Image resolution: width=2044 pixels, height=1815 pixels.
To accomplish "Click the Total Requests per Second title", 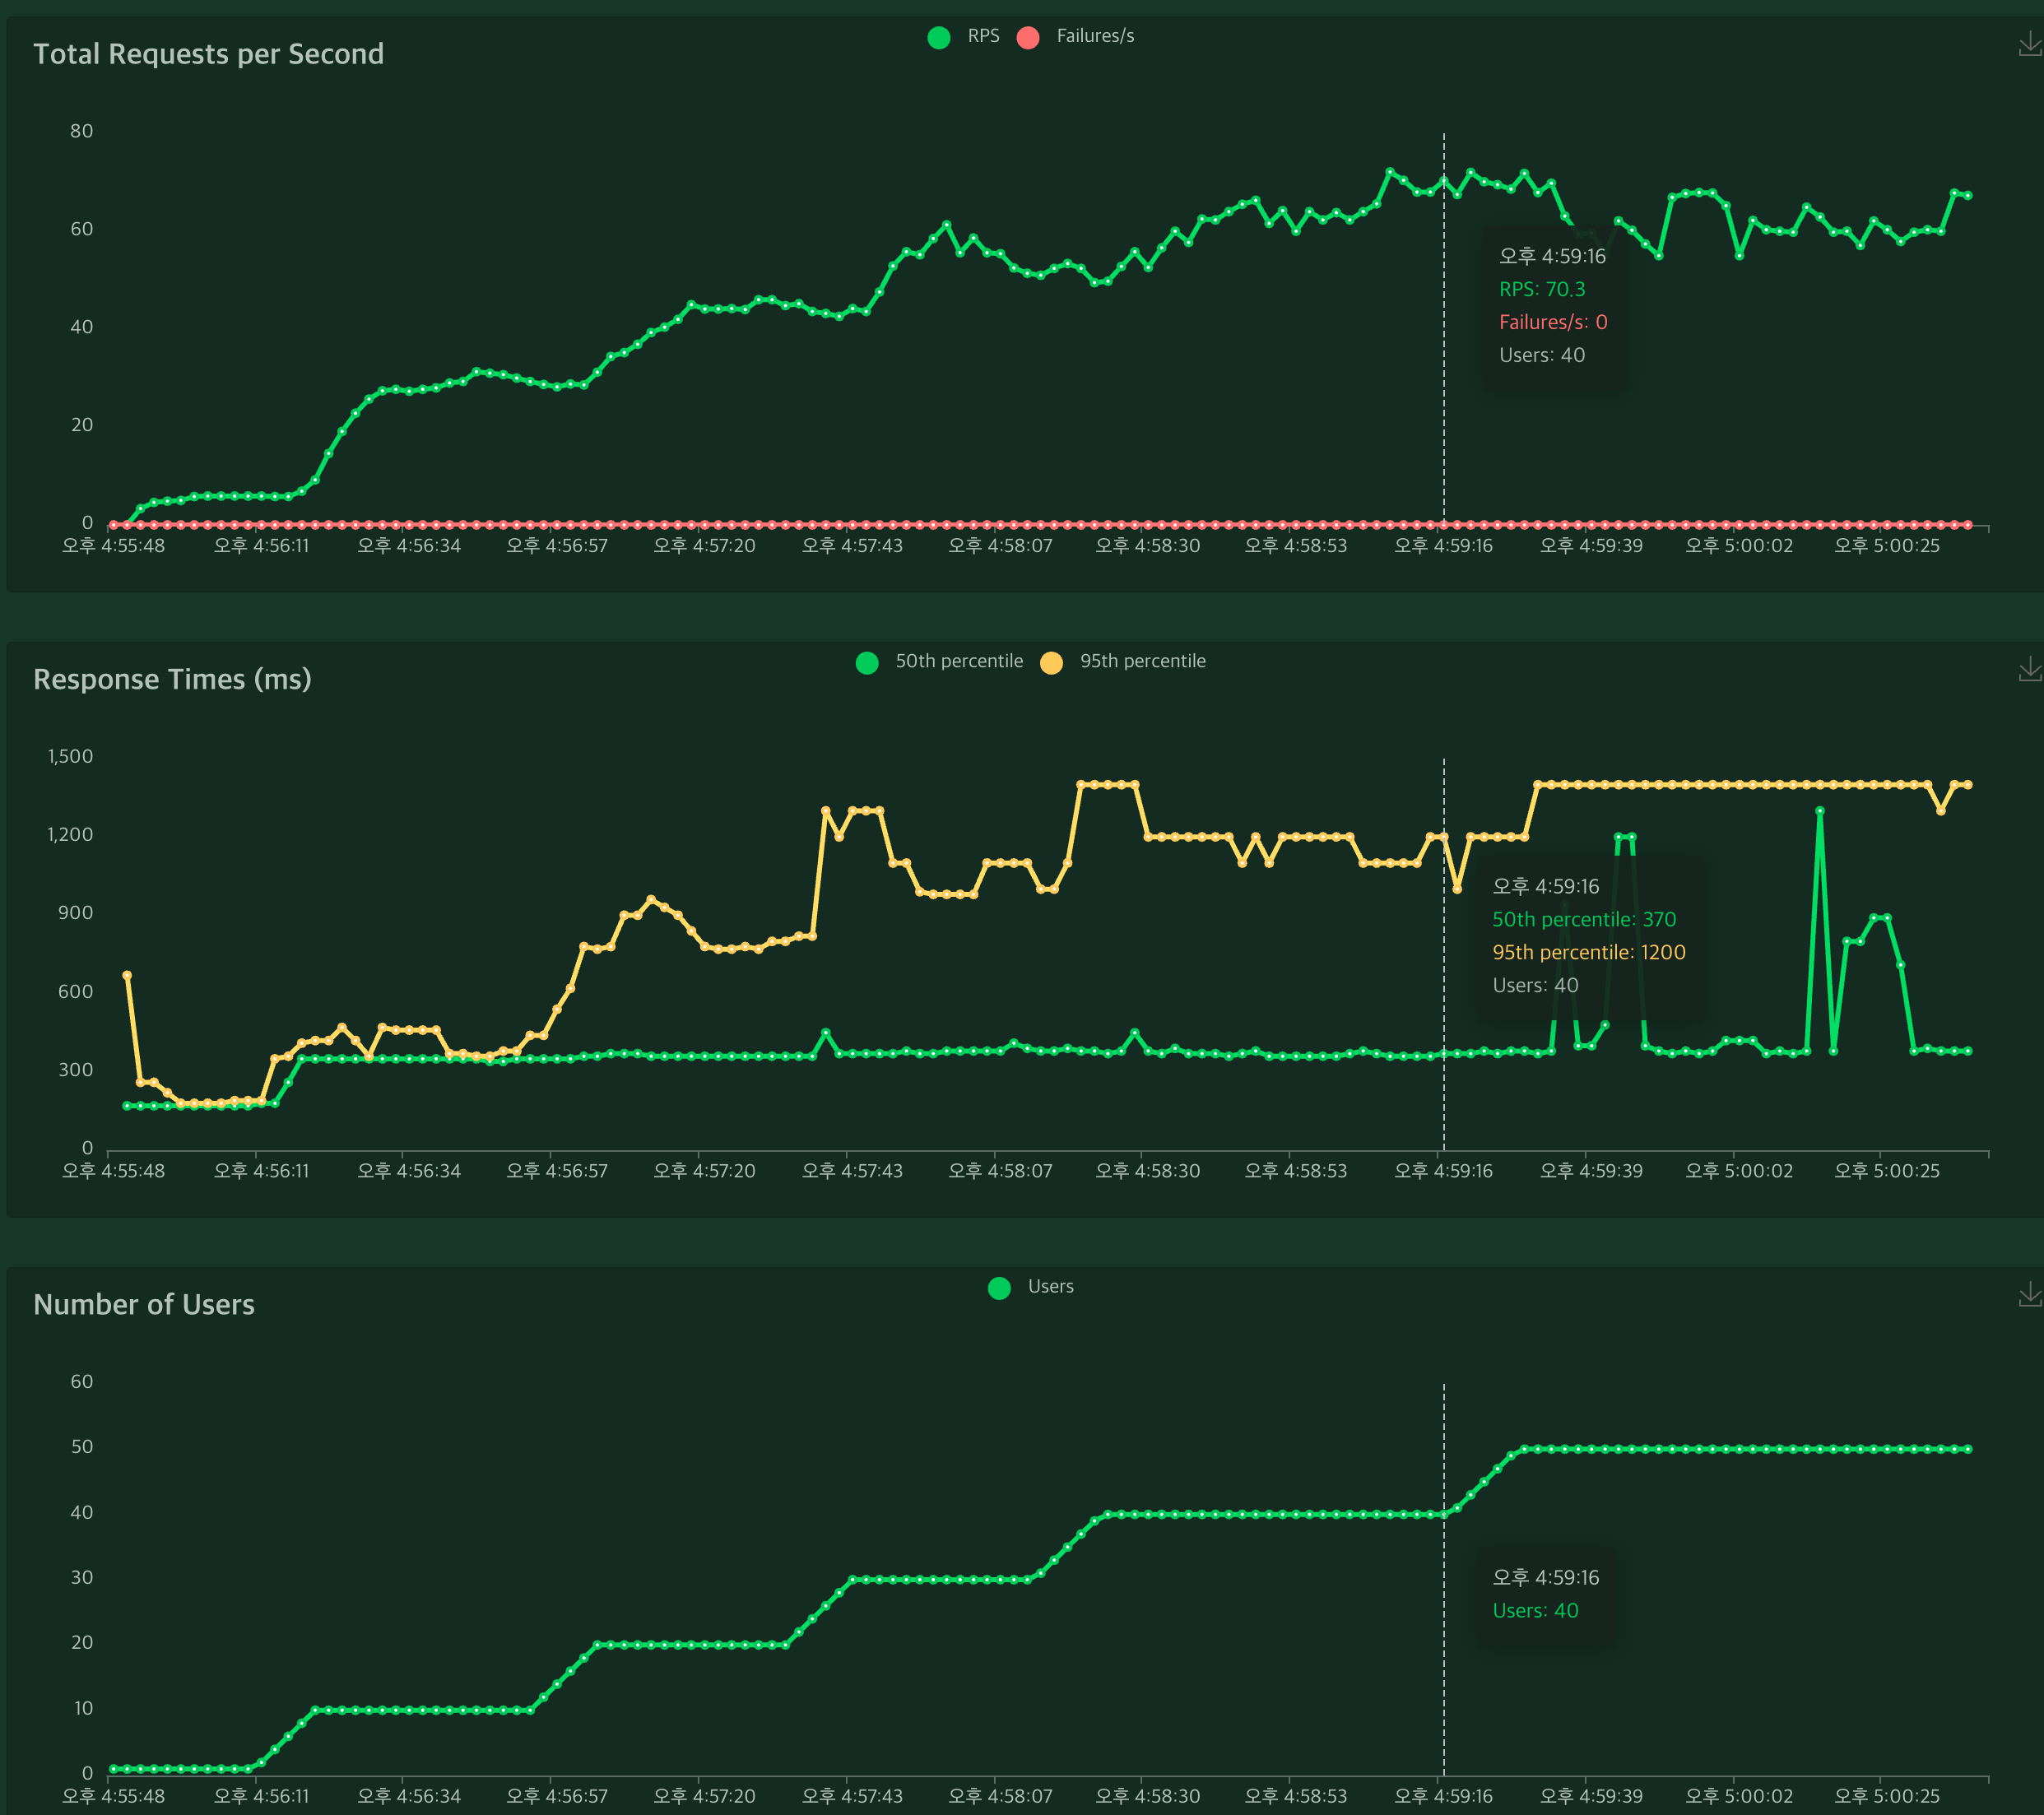I will coord(208,54).
